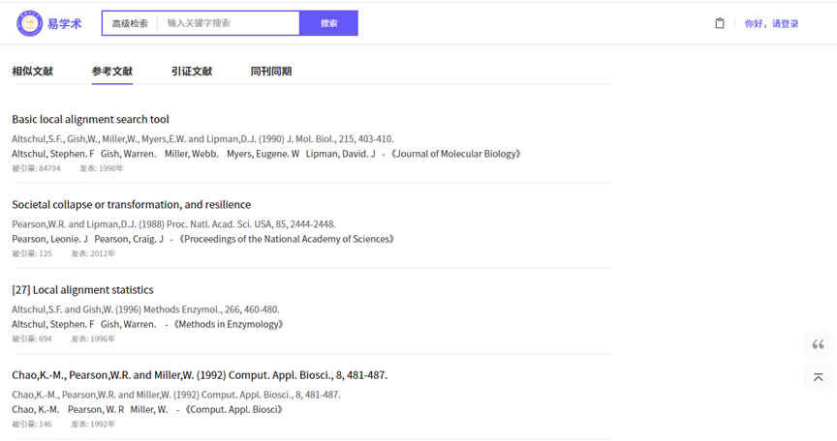
Task: Open the clipboard icon in header
Action: [720, 23]
